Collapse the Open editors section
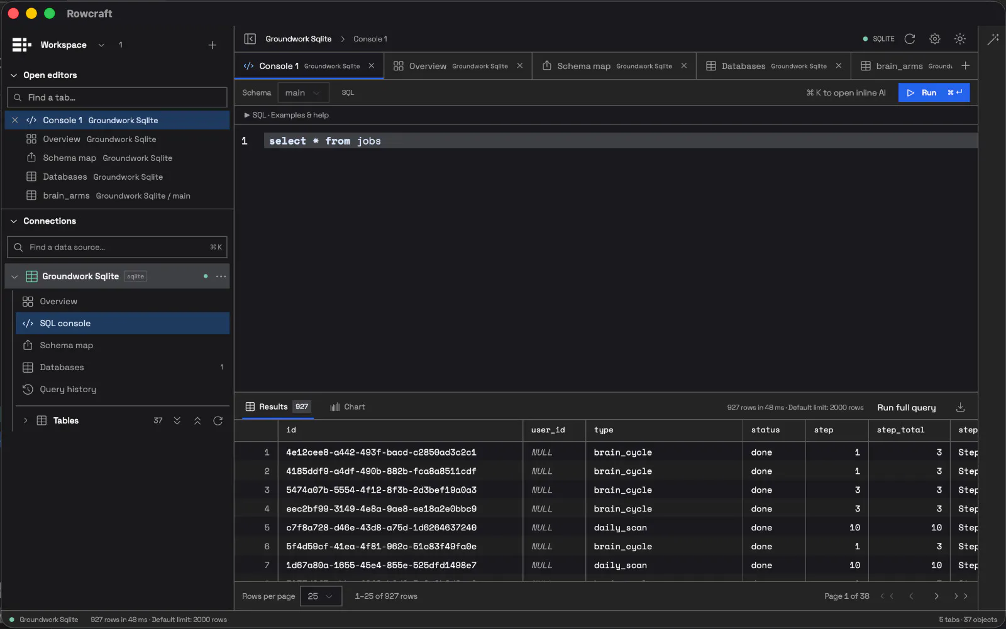The width and height of the screenshot is (1006, 629). 14,75
